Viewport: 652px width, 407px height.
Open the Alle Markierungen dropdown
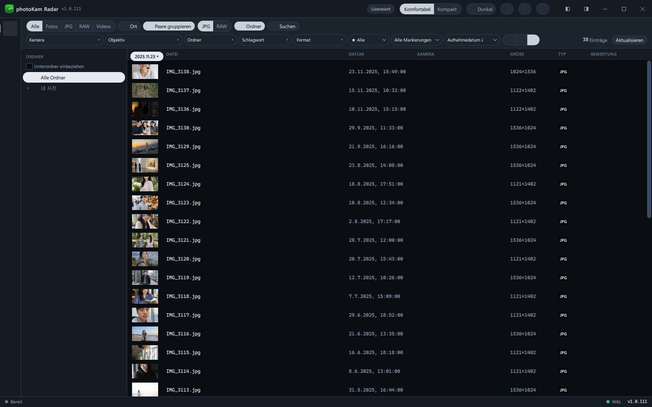pyautogui.click(x=416, y=40)
